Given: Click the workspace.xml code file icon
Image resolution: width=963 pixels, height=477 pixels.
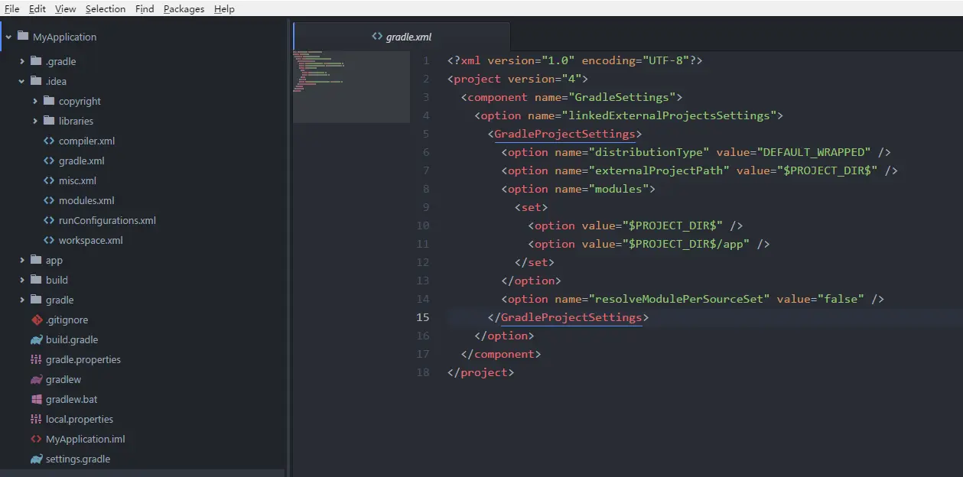Looking at the screenshot, I should tap(49, 240).
